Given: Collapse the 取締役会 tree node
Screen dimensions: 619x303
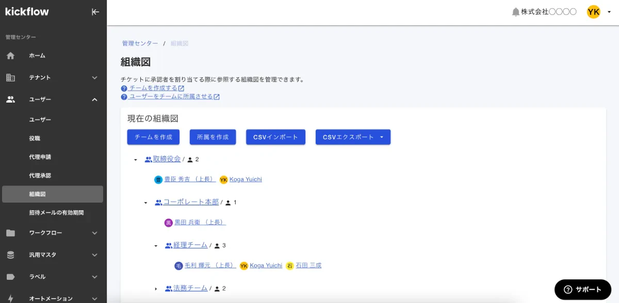Looking at the screenshot, I should tap(136, 160).
